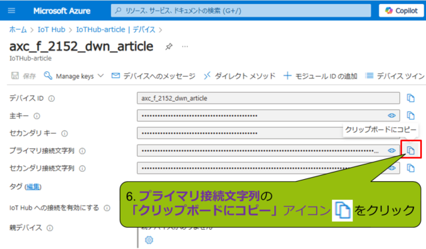This screenshot has height=249, width=426.
Task: Click the gear icon under 親デバイス
Action: coord(149,240)
